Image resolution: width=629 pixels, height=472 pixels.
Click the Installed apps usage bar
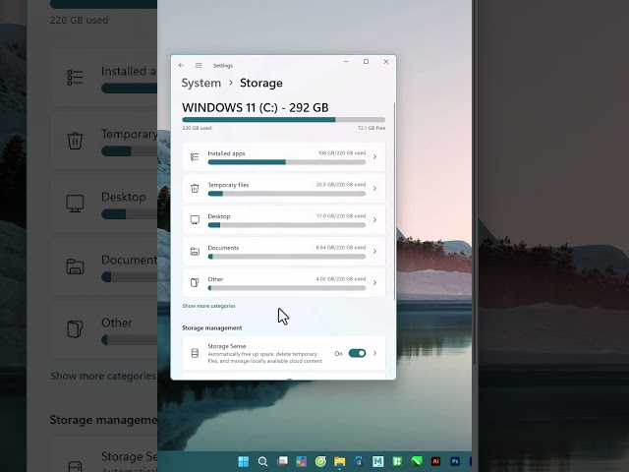coord(287,162)
